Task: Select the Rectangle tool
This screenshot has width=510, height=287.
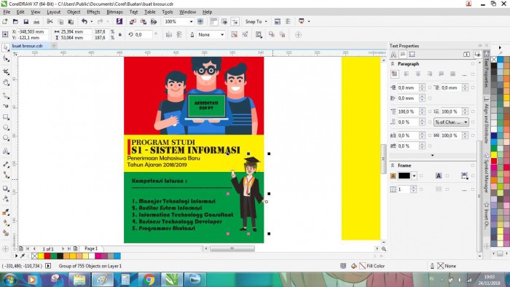Action: [6, 117]
